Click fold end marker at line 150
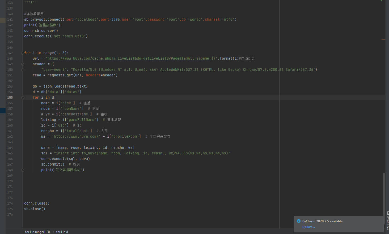Image resolution: width=389 pixels, height=234 pixels. (23, 70)
